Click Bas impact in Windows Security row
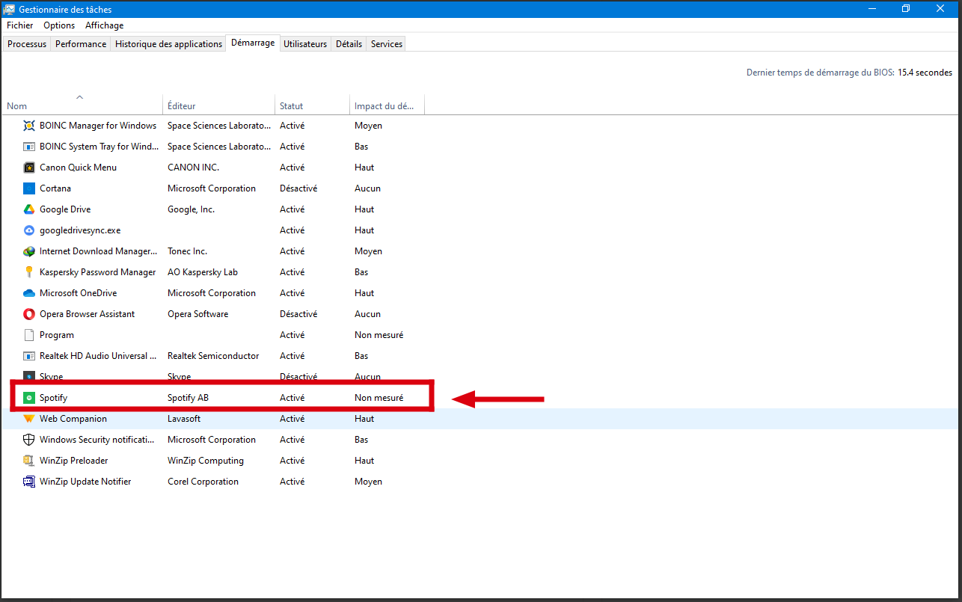This screenshot has height=602, width=962. 361,440
